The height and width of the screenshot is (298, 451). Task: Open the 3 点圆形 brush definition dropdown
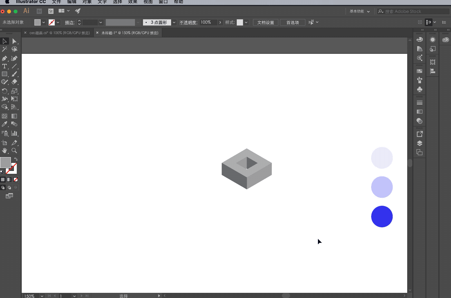pyautogui.click(x=174, y=23)
